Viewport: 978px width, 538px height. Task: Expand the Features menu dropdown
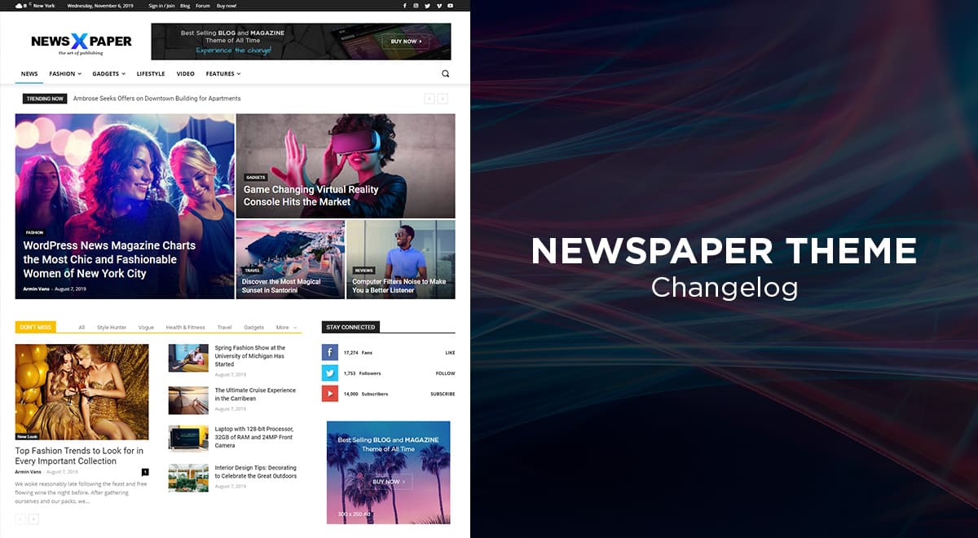coord(223,74)
